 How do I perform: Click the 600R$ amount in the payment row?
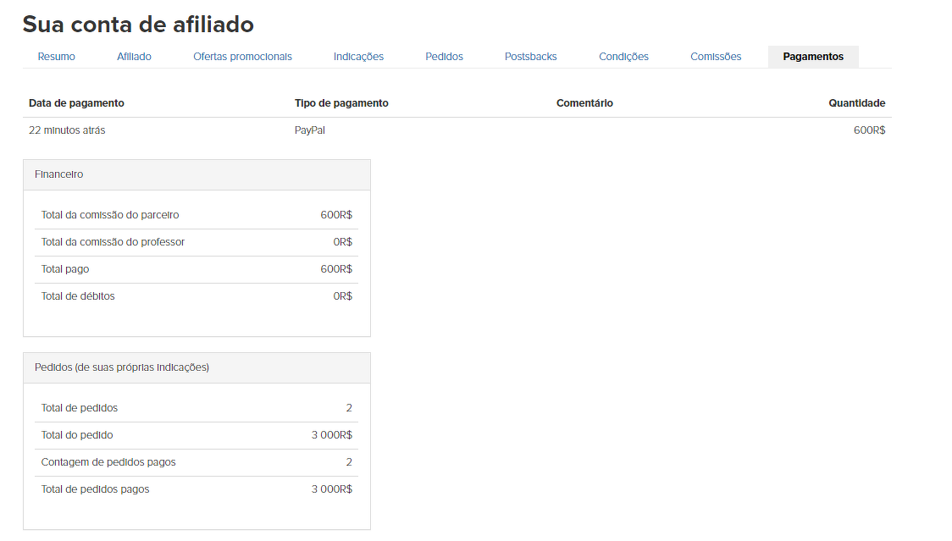click(x=869, y=130)
